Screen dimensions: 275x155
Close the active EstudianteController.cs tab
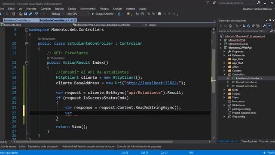click(x=75, y=20)
